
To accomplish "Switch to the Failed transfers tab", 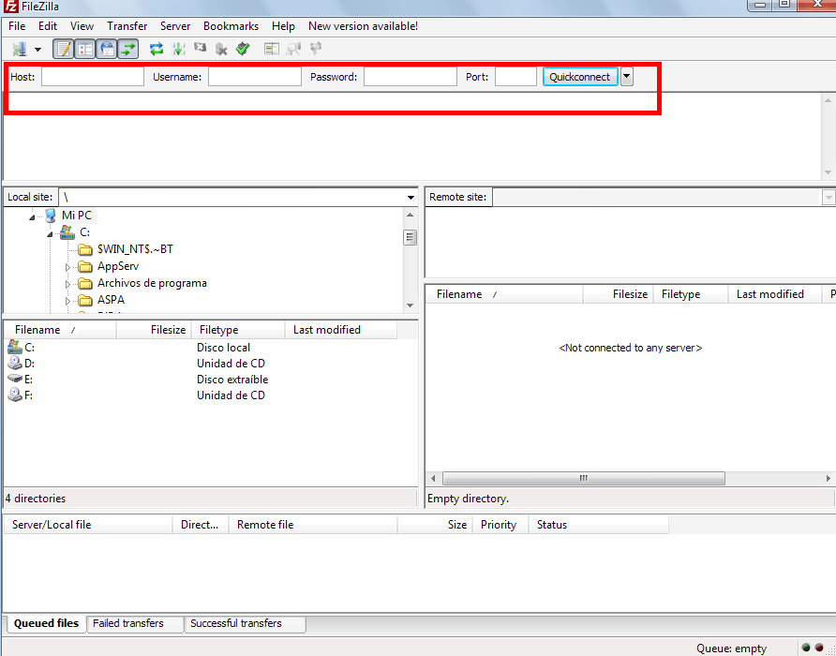I will (135, 623).
